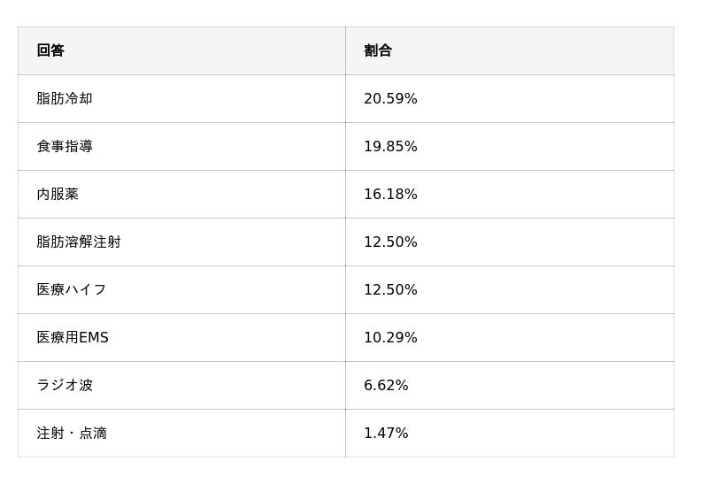Click the 1.47% percentage cell
708x484 pixels.
pyautogui.click(x=386, y=433)
